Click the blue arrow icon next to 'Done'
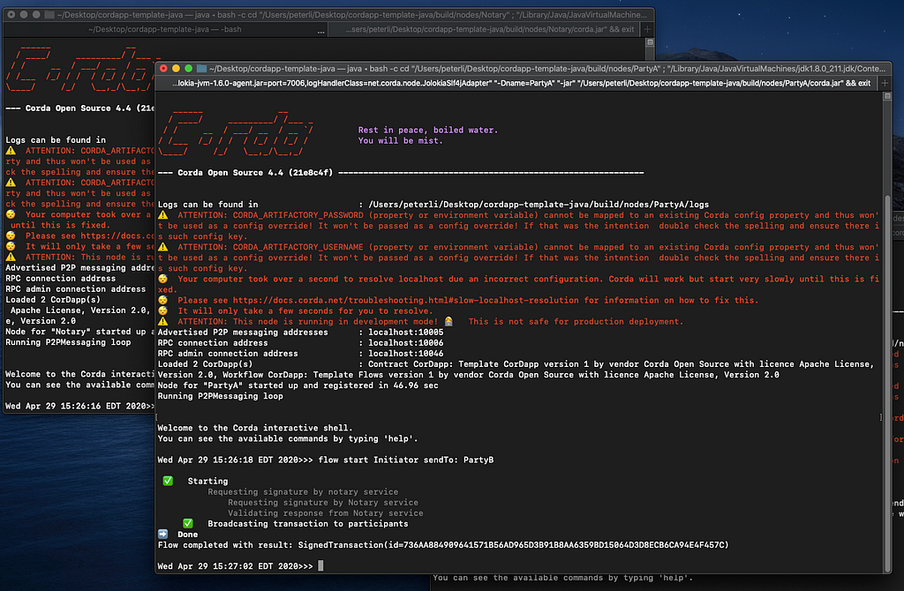The width and height of the screenshot is (904, 591). (163, 534)
